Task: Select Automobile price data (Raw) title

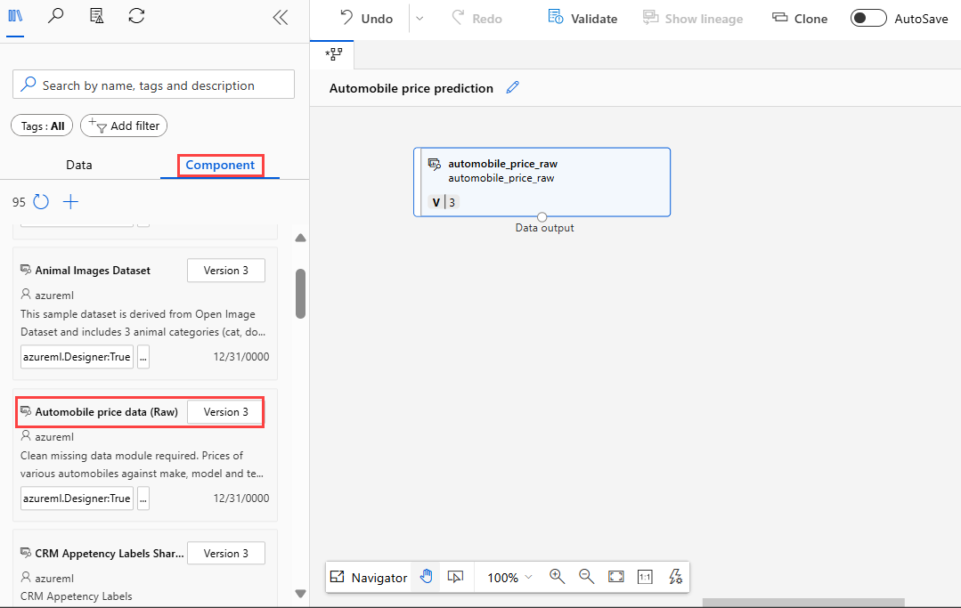Action: click(107, 411)
